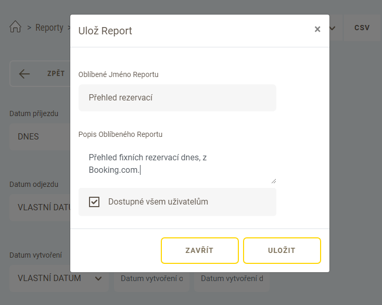This screenshot has width=382, height=305.
Task: Click the home icon in breadcrumb
Action: pyautogui.click(x=15, y=27)
